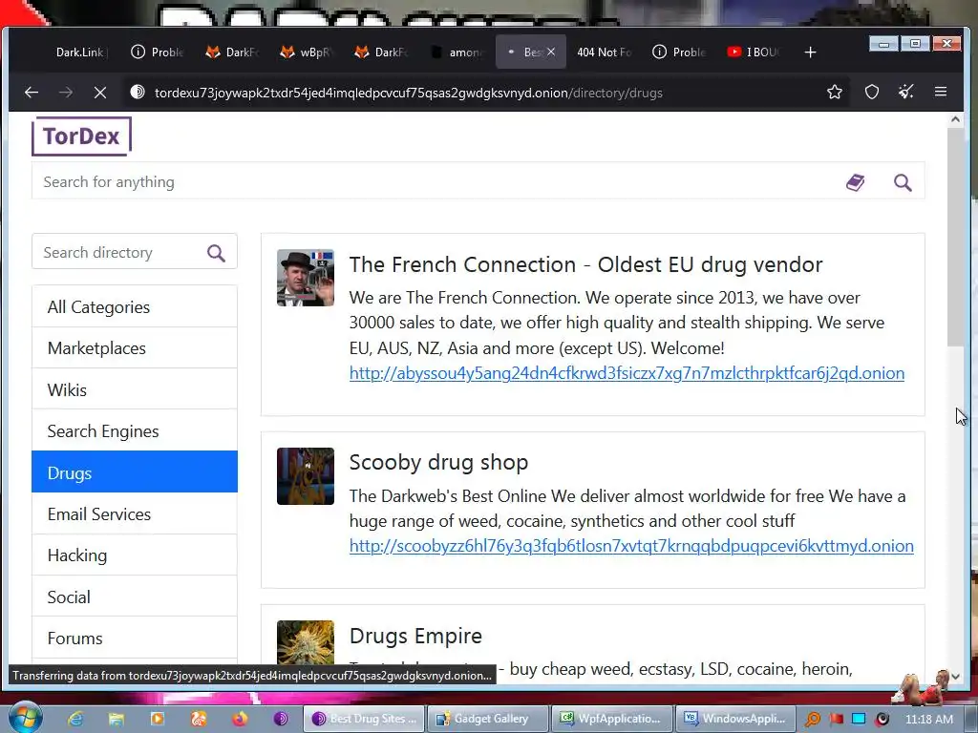The image size is (978, 733).
Task: Bookmark this page with the star icon
Action: 835,93
